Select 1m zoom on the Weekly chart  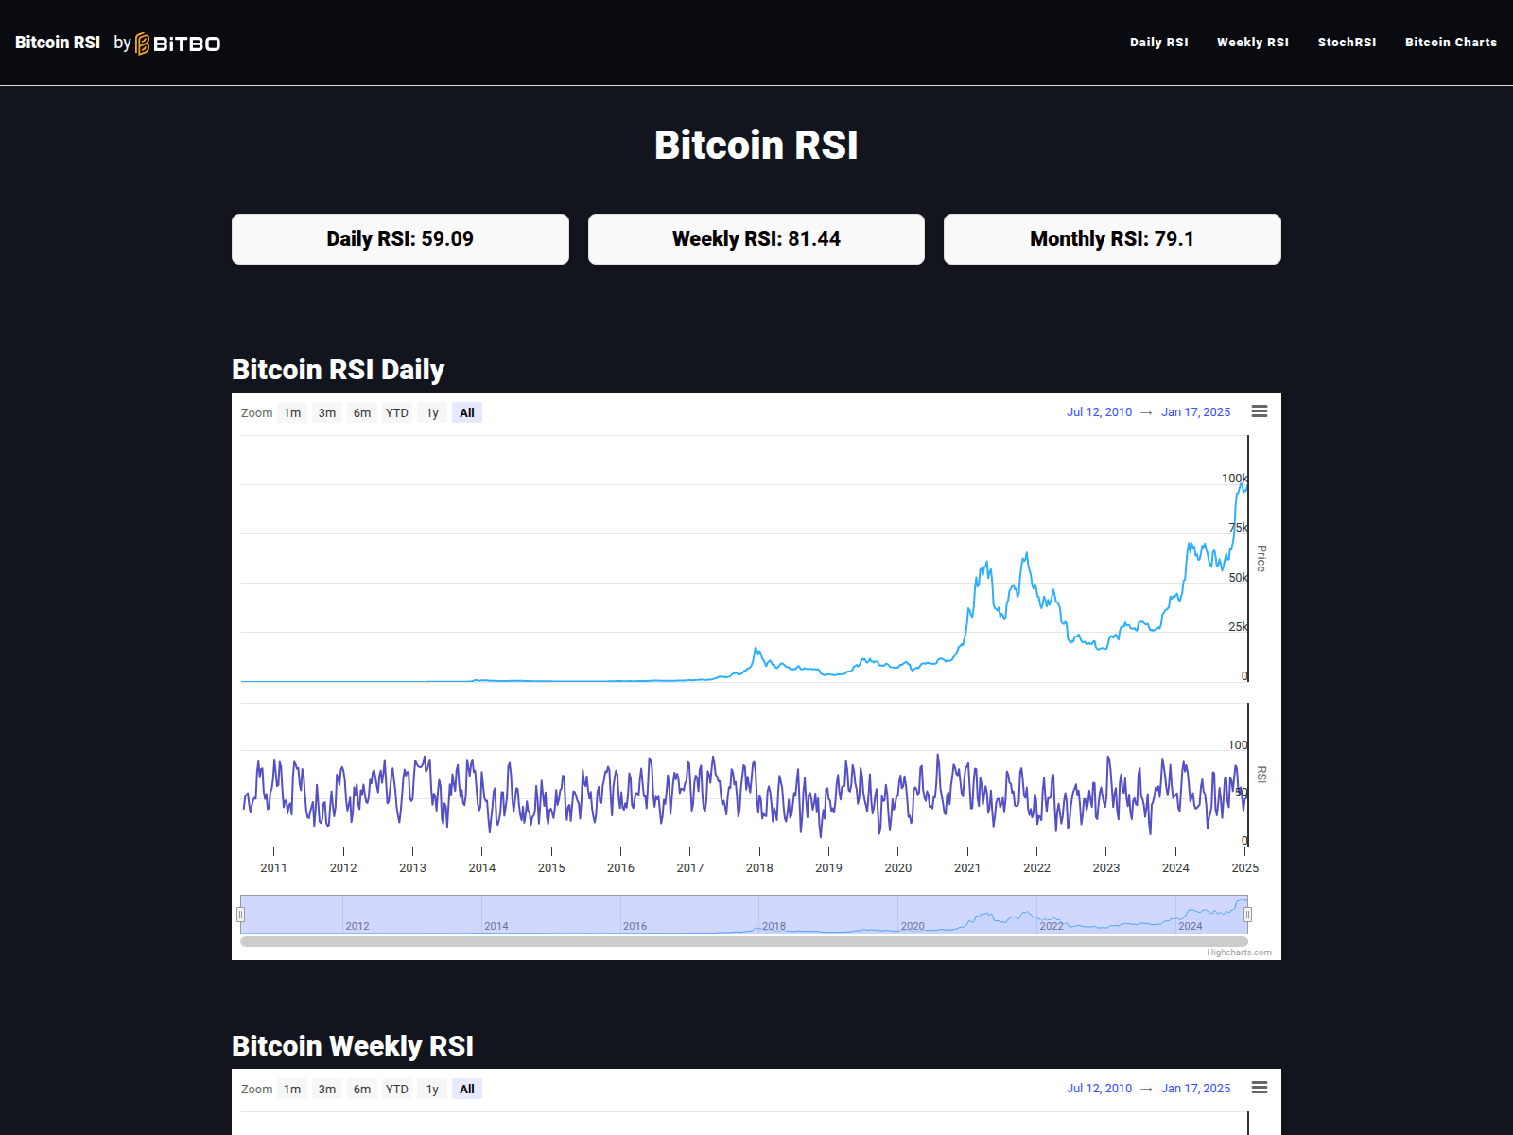coord(292,1089)
